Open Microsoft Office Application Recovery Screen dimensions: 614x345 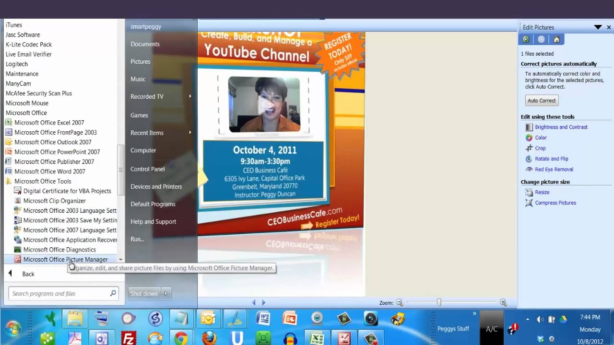click(65, 240)
